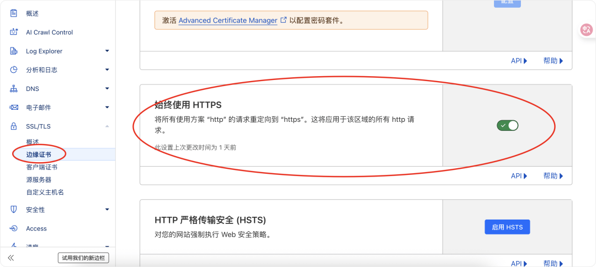Click the 概述 clipboard icon in sidebar
596x267 pixels.
14,14
